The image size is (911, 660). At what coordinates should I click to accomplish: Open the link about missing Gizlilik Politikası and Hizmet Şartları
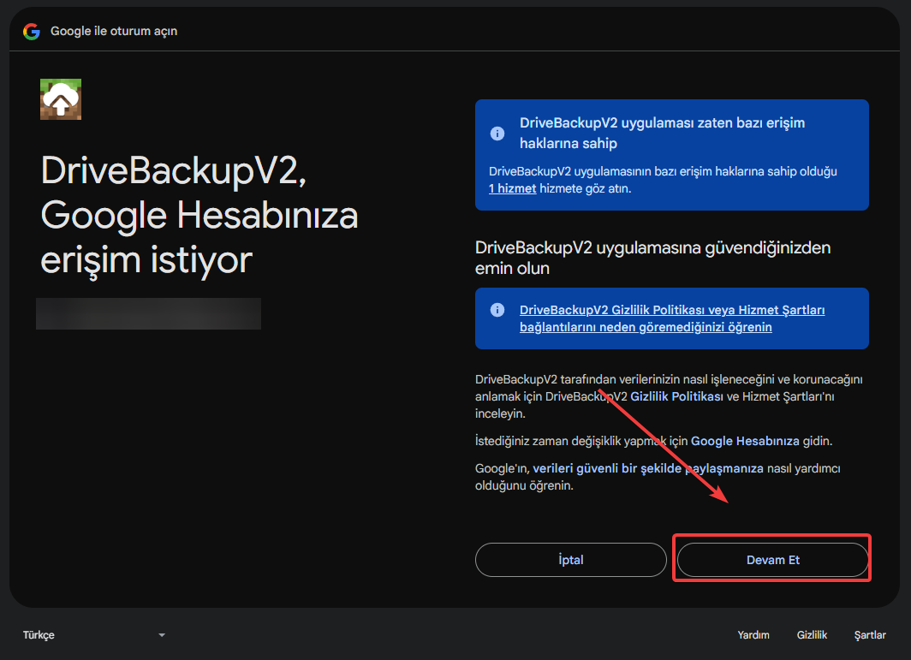tap(671, 318)
